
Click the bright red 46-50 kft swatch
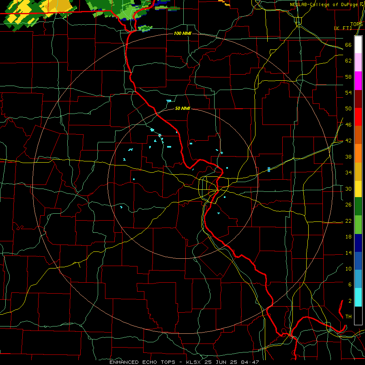click(x=358, y=117)
